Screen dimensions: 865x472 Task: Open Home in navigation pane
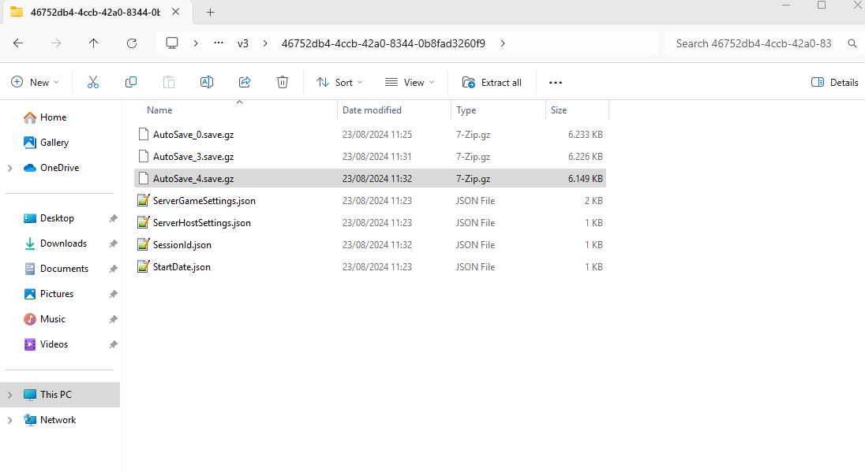point(53,117)
